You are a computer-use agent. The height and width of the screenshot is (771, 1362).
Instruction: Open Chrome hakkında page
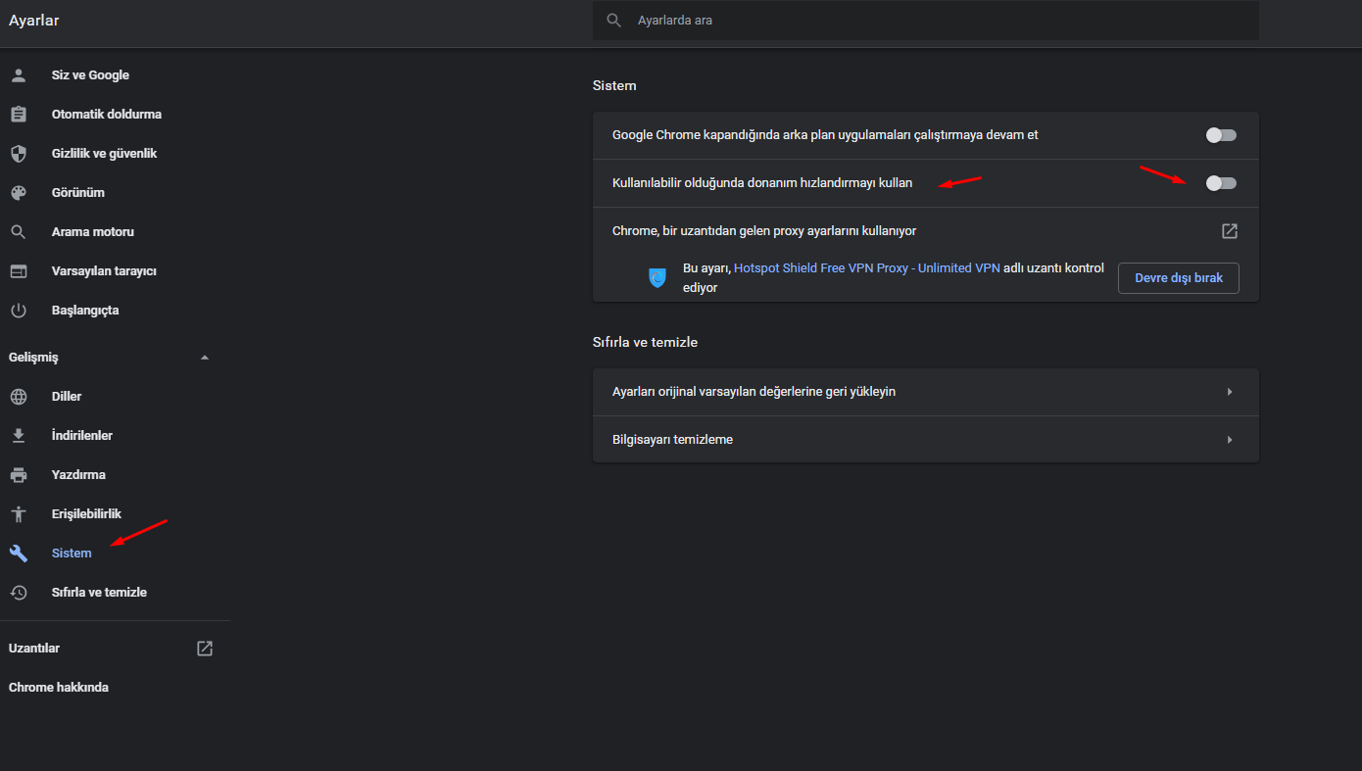59,688
